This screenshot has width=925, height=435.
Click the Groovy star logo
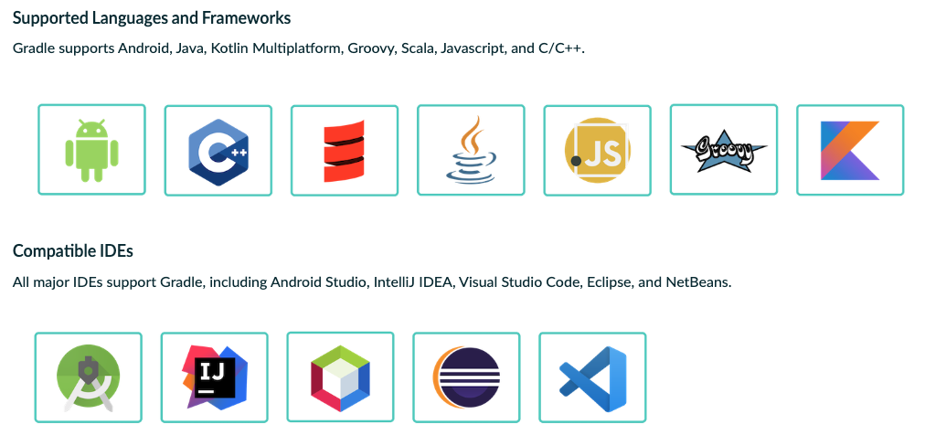click(x=724, y=150)
